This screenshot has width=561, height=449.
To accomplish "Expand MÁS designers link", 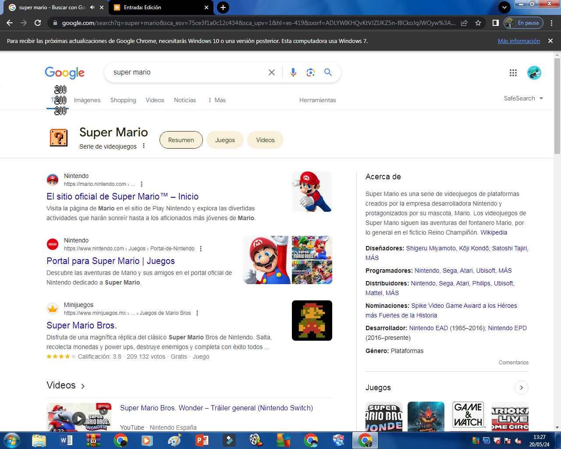I will (372, 258).
